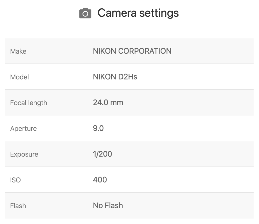Select the Exposure label
The width and height of the screenshot is (259, 224).
(x=24, y=154)
